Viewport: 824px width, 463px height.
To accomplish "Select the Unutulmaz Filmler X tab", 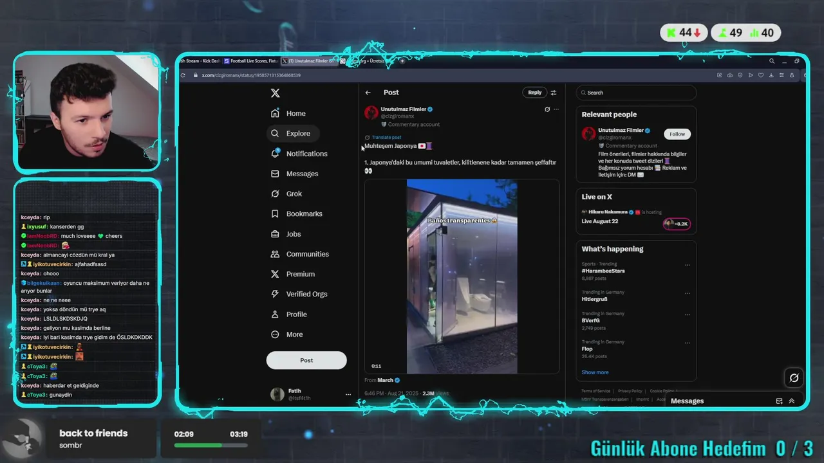I will coord(309,61).
